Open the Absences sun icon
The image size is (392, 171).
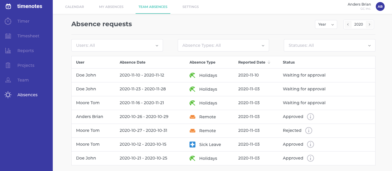tap(8, 95)
